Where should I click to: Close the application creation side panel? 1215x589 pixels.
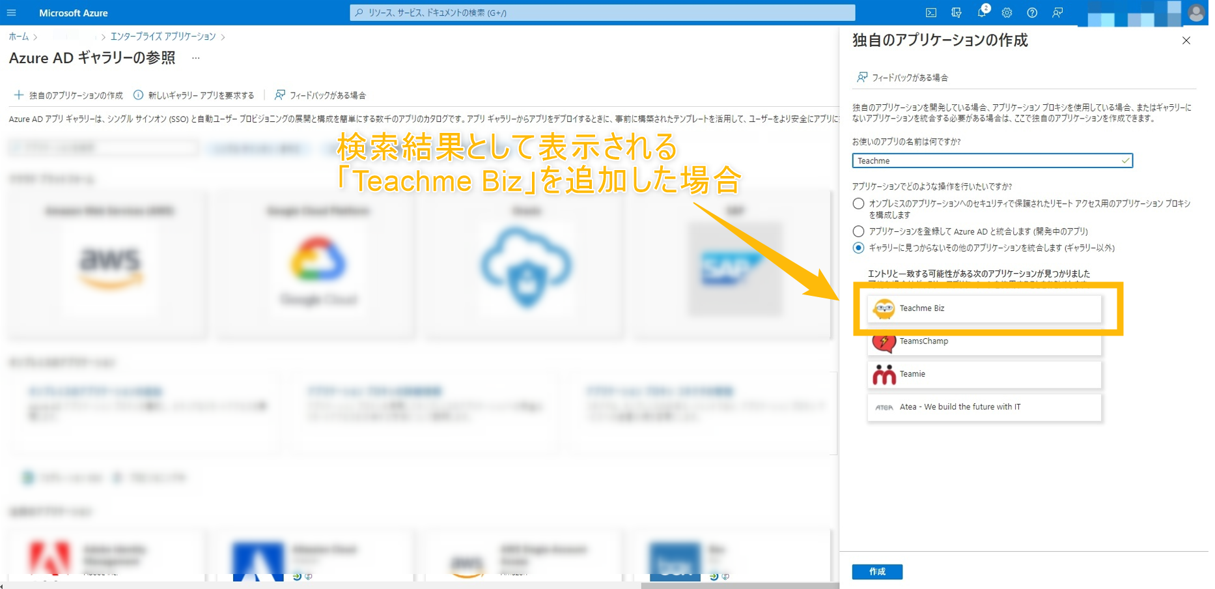coord(1186,40)
